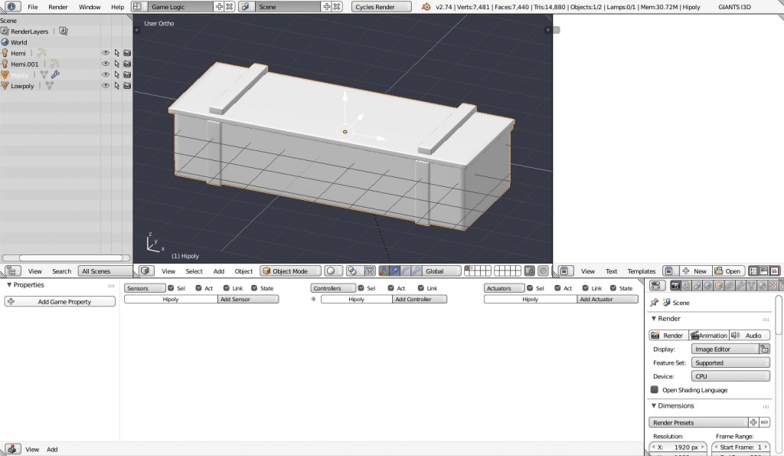
Task: Click the Animation render button
Action: pos(708,335)
